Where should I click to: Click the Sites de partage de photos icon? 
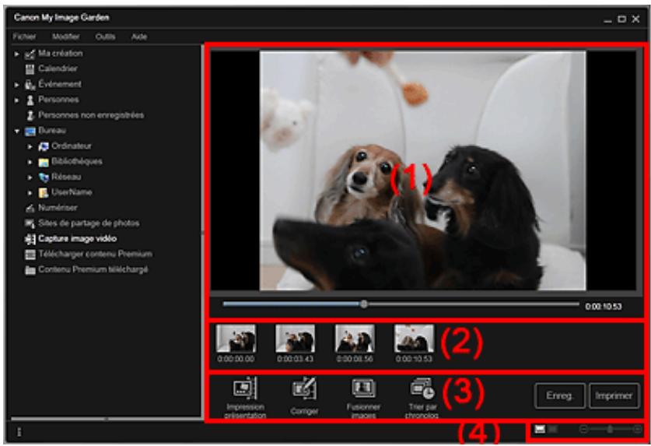point(30,223)
